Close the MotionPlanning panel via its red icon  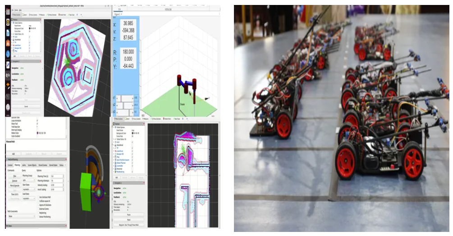tap(66, 159)
